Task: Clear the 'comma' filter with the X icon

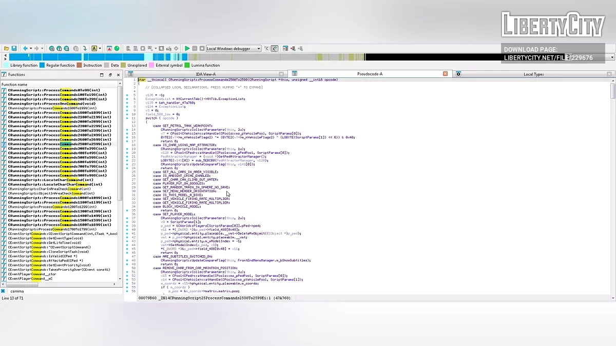Action: [x=3, y=291]
